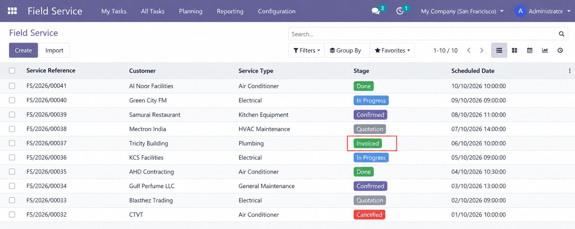This screenshot has height=229, width=575.
Task: Click customer KCS Facilities
Action: coord(147,157)
